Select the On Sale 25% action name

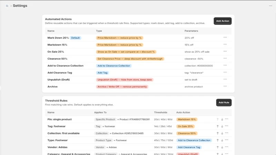pos(56,52)
